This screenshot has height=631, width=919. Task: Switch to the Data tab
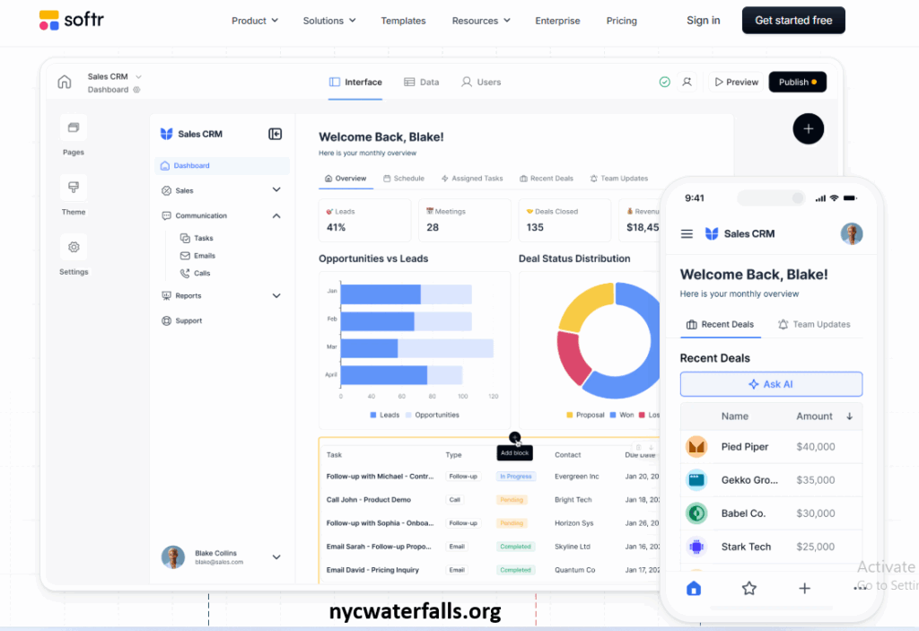tap(422, 82)
